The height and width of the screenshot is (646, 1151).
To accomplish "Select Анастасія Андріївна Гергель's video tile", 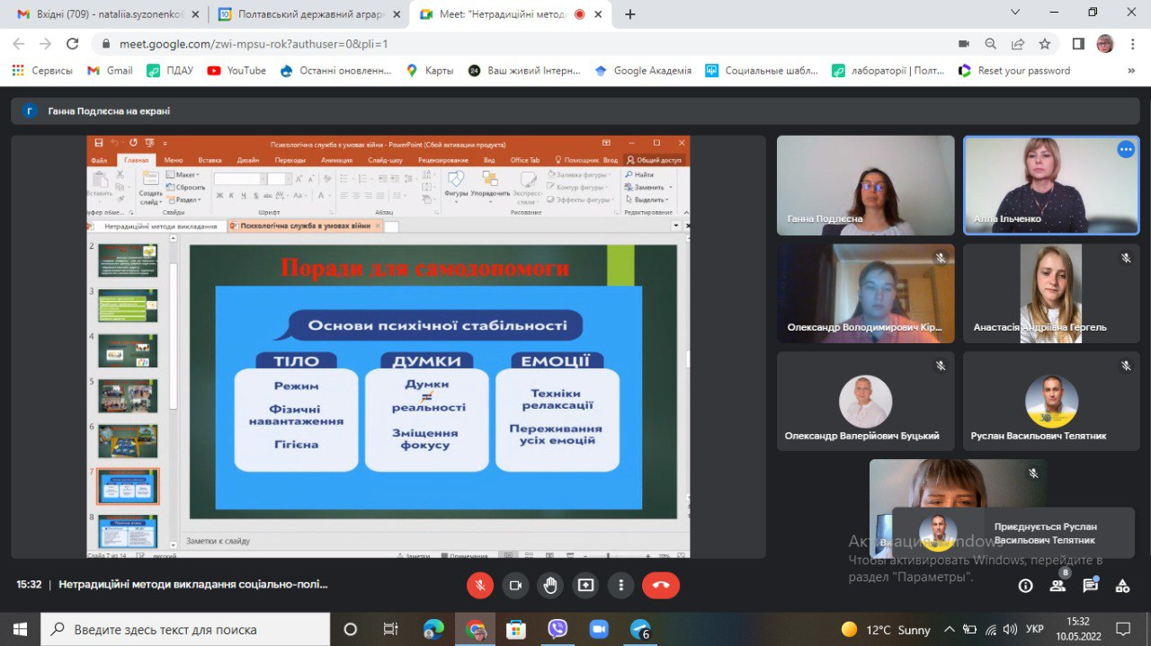I will pos(1051,293).
